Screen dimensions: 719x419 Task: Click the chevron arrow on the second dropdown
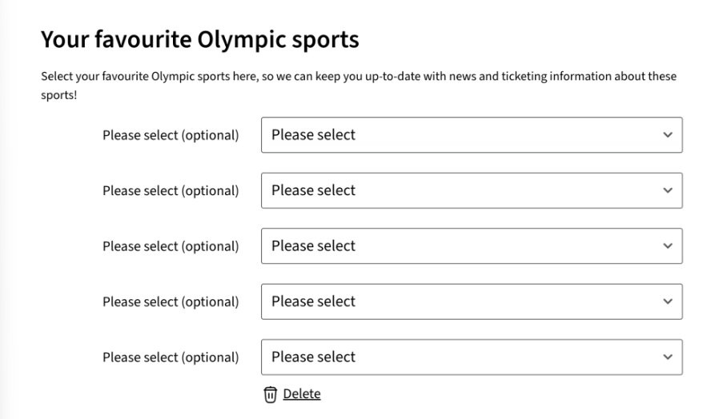(x=668, y=190)
